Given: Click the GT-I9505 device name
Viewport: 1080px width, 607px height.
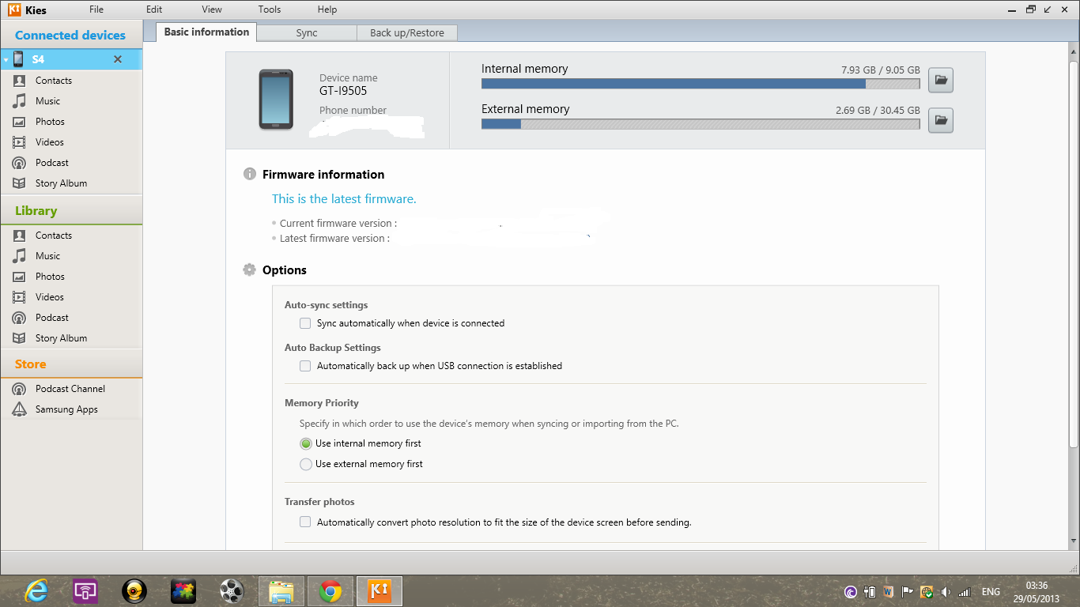Looking at the screenshot, I should (343, 91).
